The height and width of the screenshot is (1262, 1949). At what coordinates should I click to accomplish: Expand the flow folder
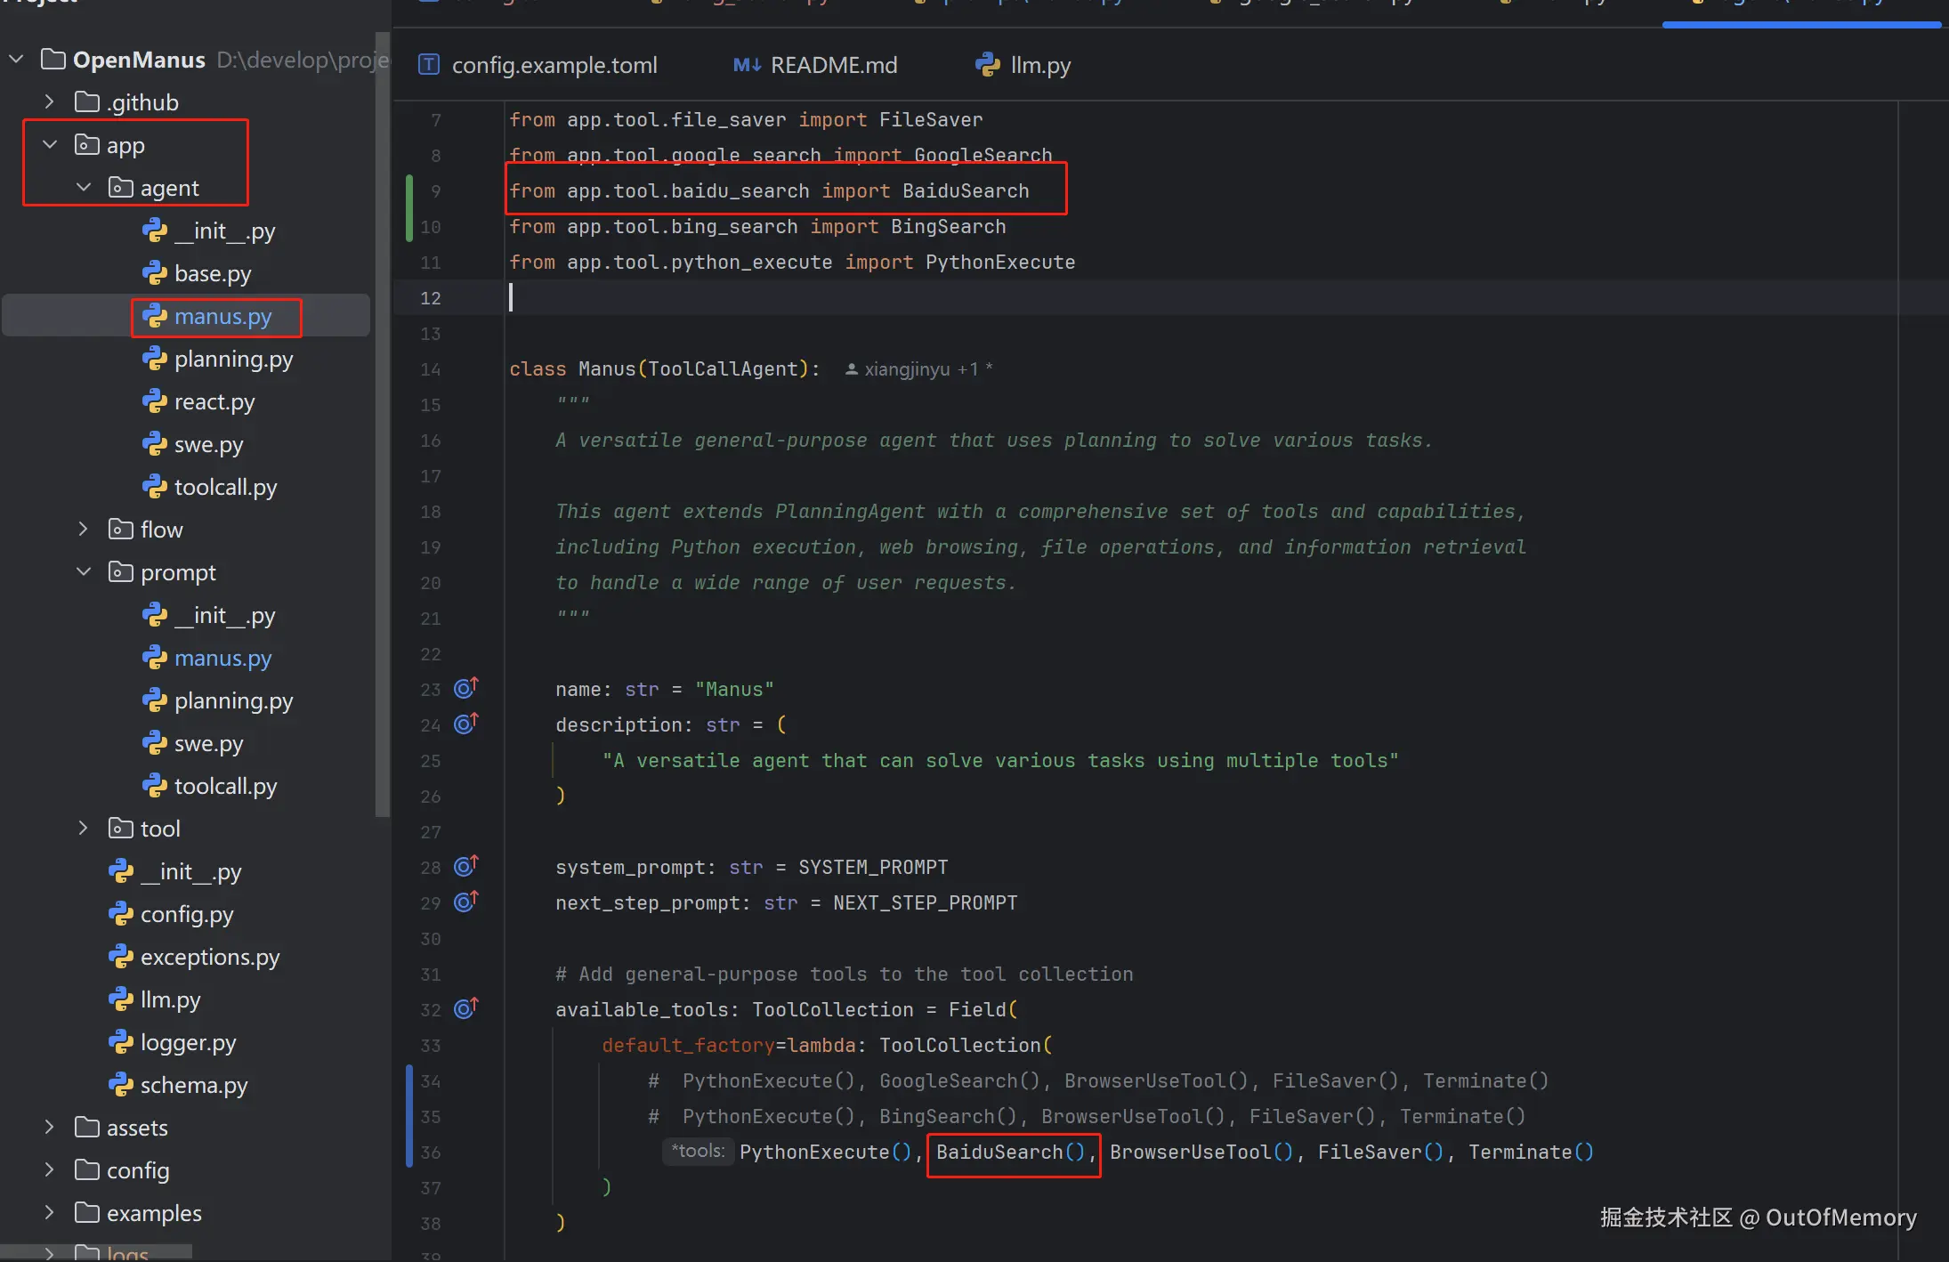[x=84, y=529]
